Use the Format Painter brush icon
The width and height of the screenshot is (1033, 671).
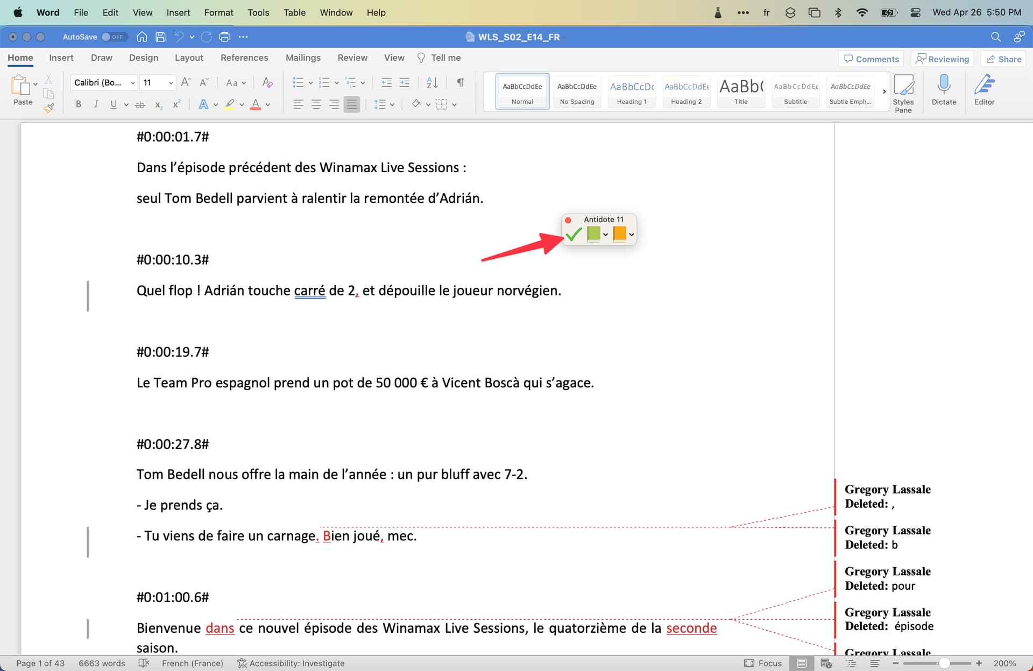(48, 108)
